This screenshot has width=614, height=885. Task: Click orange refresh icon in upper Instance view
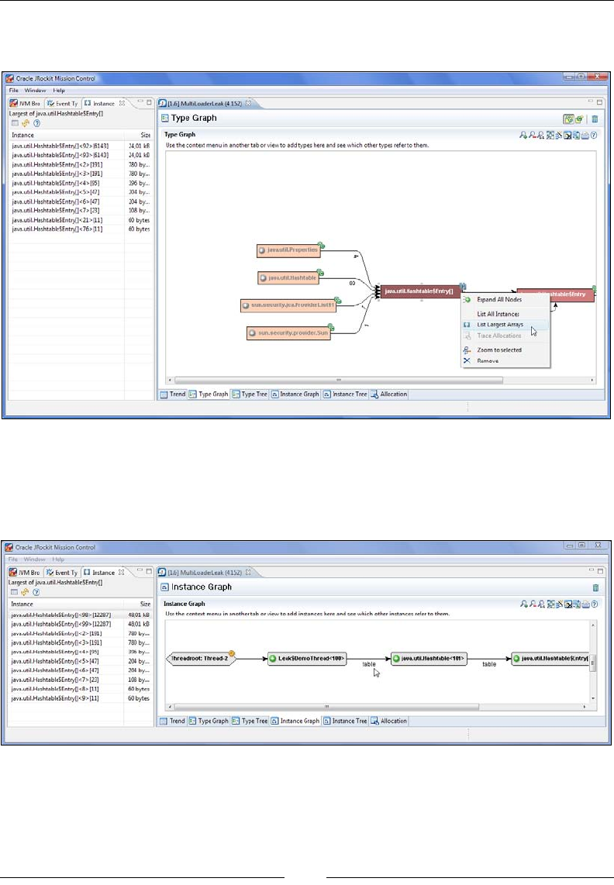pos(26,123)
